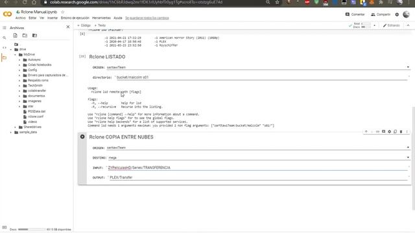The width and height of the screenshot is (415, 233).
Task: Open the search icon in the sidebar
Action: pos(5,38)
